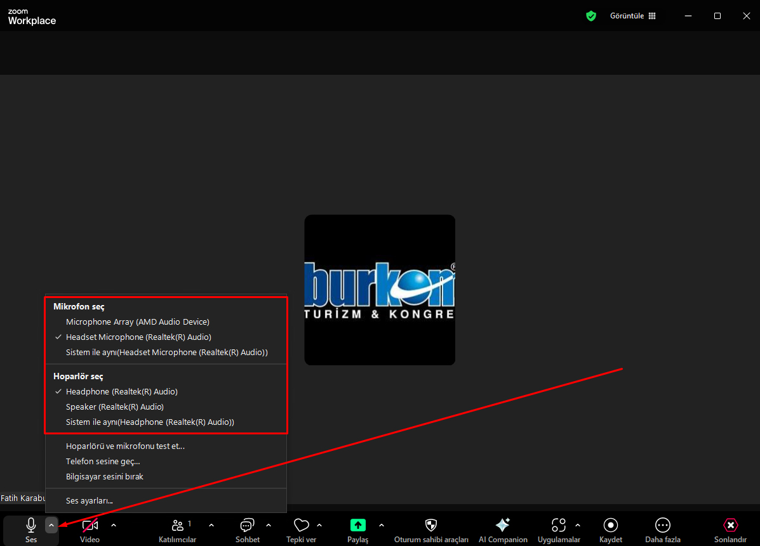This screenshot has height=546, width=760.
Task: Choose Sistem ile aynı headset microphone option
Action: [x=166, y=353]
